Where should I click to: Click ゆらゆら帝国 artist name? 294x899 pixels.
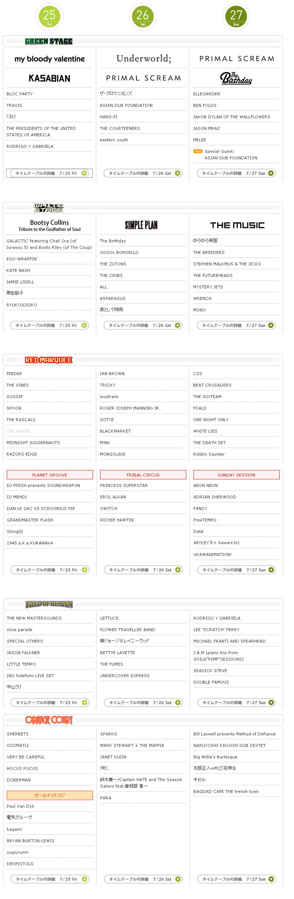pos(205,241)
